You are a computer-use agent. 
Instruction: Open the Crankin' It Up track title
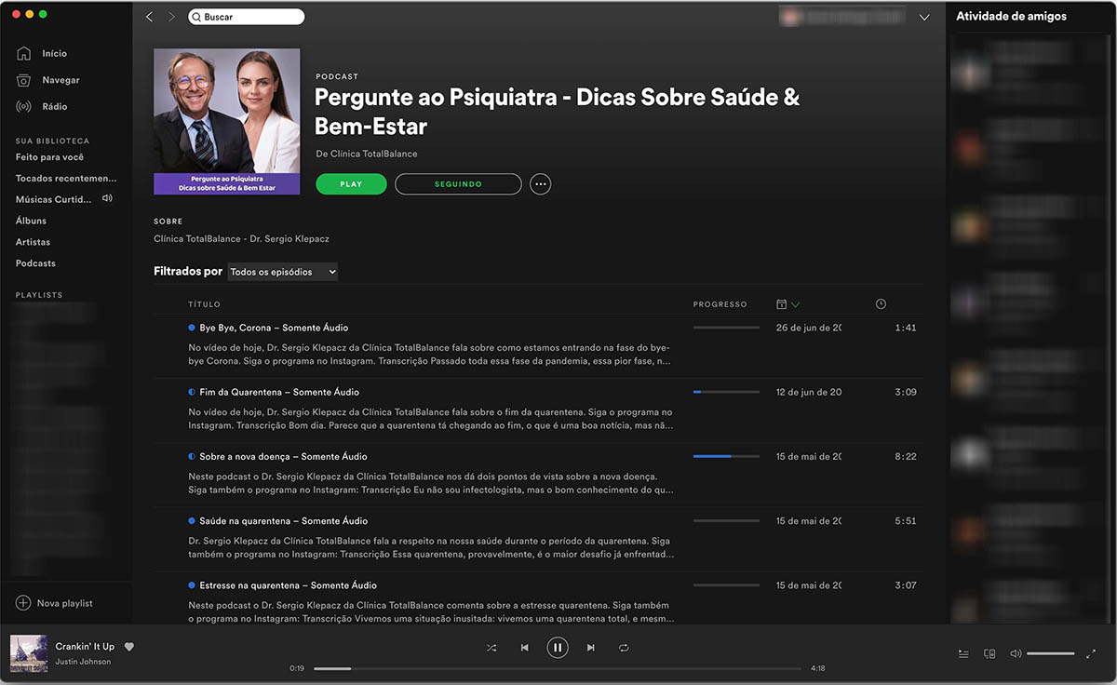click(85, 646)
